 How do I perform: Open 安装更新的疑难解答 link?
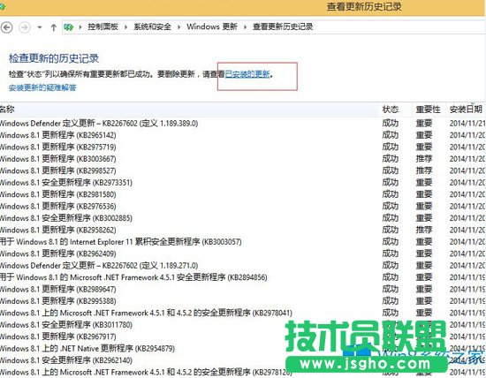pyautogui.click(x=42, y=87)
